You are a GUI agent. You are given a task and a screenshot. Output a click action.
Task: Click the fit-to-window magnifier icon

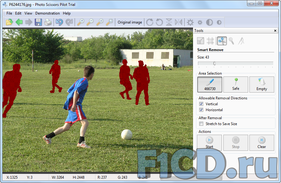point(109,22)
